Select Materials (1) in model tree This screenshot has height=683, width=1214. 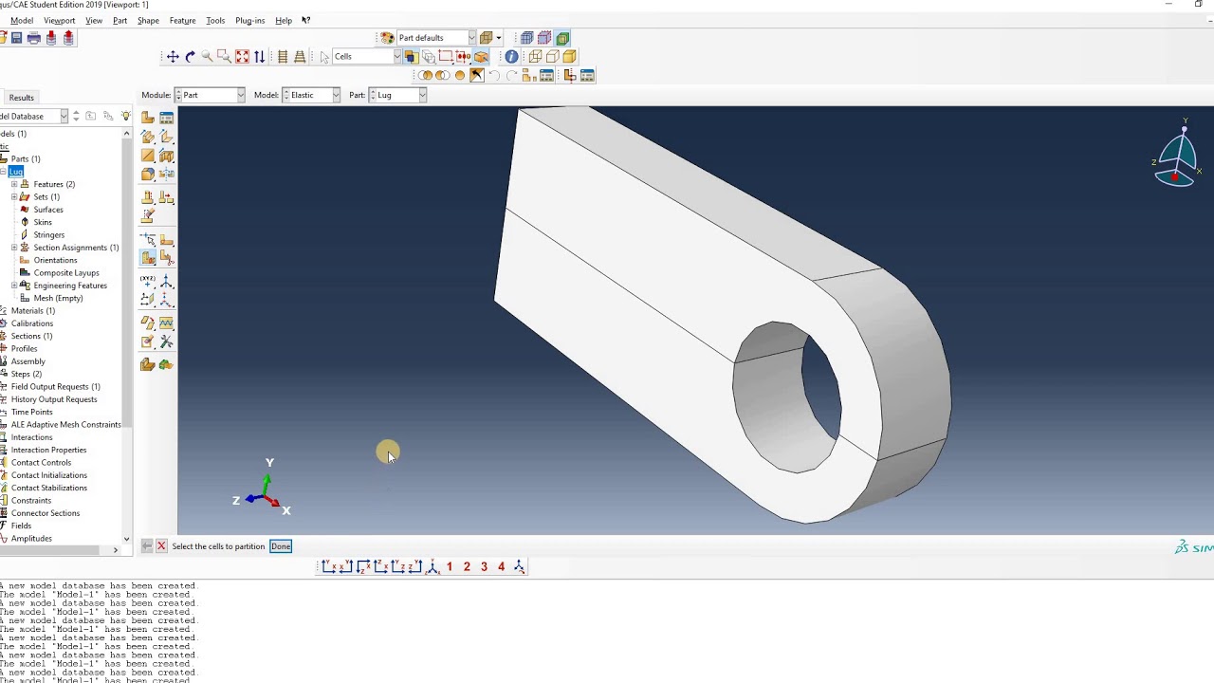click(x=32, y=311)
